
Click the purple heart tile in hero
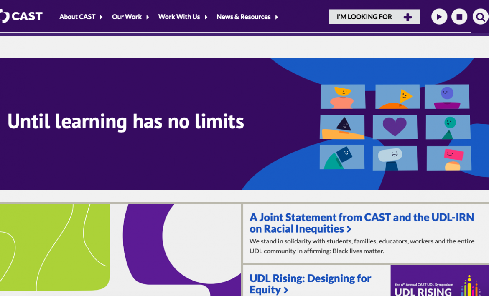click(x=395, y=127)
